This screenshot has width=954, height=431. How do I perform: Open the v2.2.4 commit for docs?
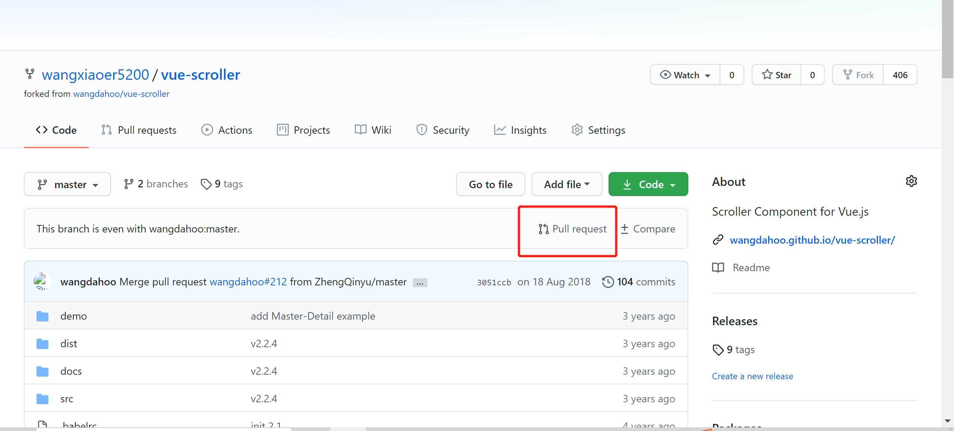click(264, 371)
